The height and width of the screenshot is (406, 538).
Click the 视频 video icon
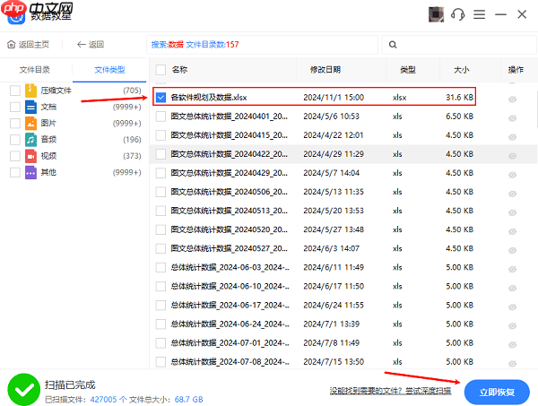(30, 156)
